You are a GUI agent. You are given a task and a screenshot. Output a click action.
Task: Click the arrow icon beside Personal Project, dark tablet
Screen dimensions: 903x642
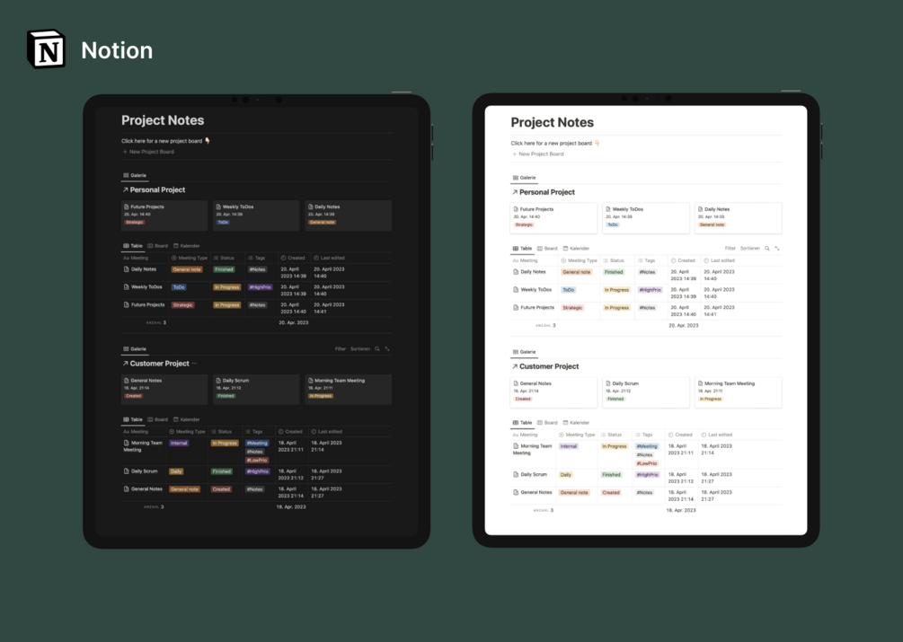125,189
